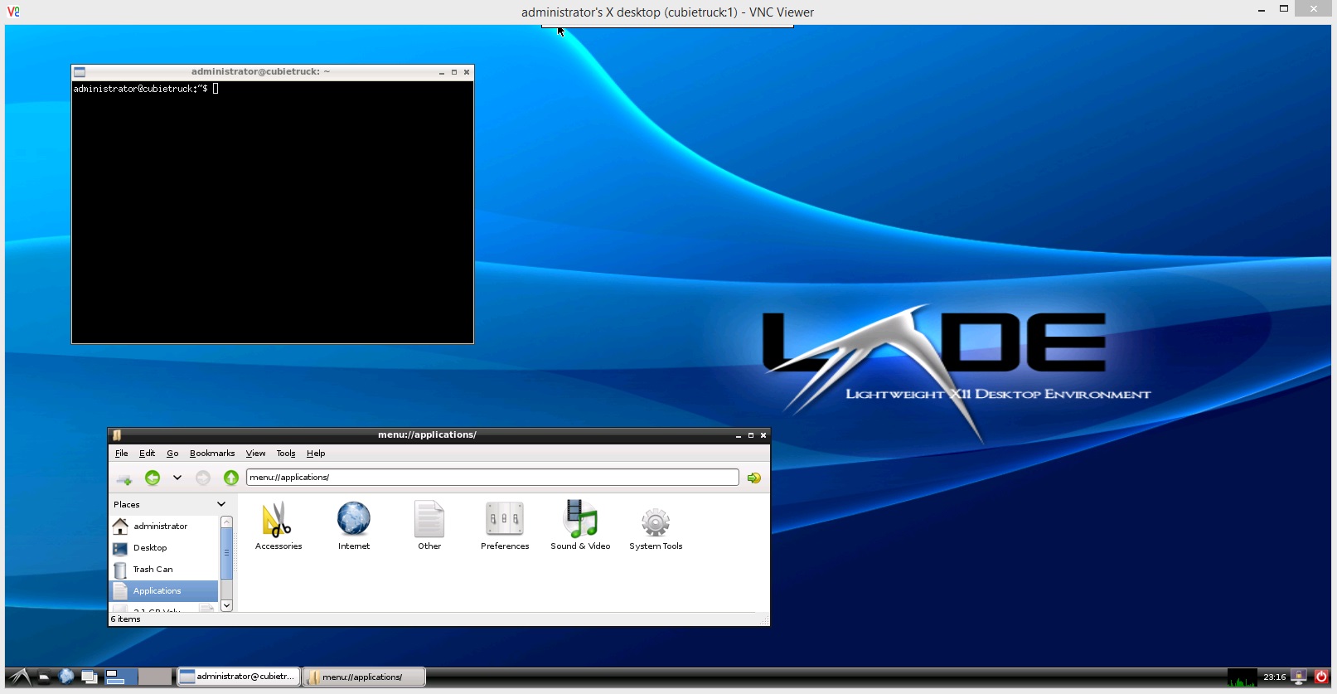The width and height of the screenshot is (1337, 694).
Task: Launch the file manager from the panel launcher
Action: [x=45, y=677]
